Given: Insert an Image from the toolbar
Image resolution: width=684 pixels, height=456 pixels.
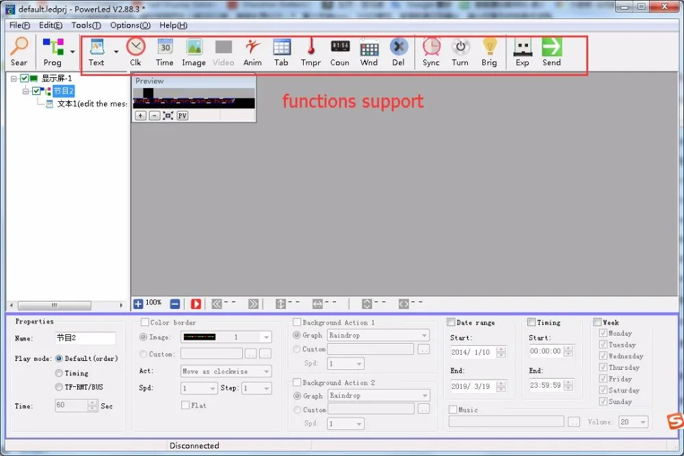Looking at the screenshot, I should click(x=194, y=51).
